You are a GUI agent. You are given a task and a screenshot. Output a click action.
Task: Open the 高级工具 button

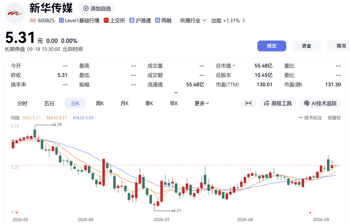click(x=277, y=103)
